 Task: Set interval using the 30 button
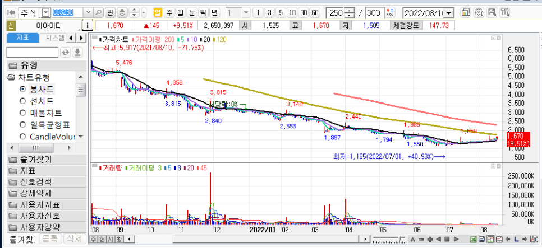pos(304,13)
